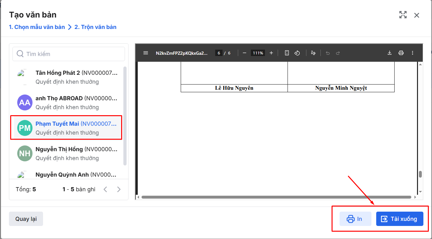The height and width of the screenshot is (239, 432).
Task: Expand the dialog to full screen
Action: (403, 15)
